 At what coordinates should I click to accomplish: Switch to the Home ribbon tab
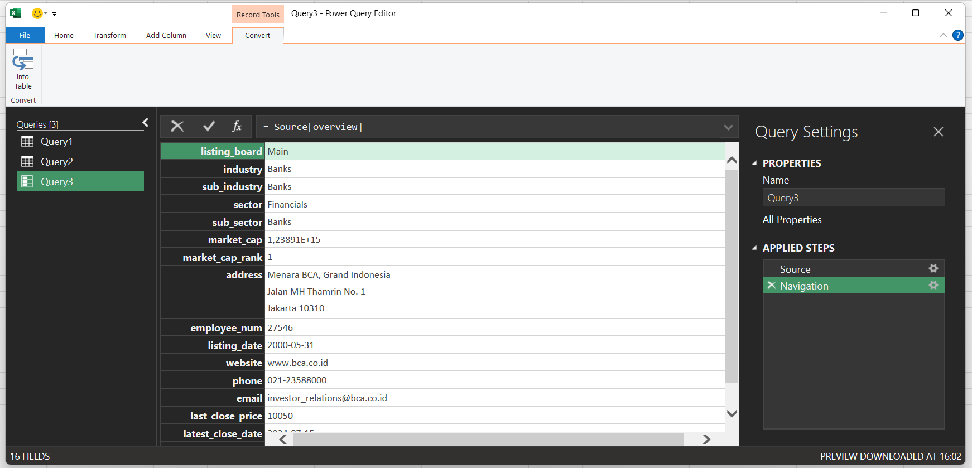(x=64, y=35)
